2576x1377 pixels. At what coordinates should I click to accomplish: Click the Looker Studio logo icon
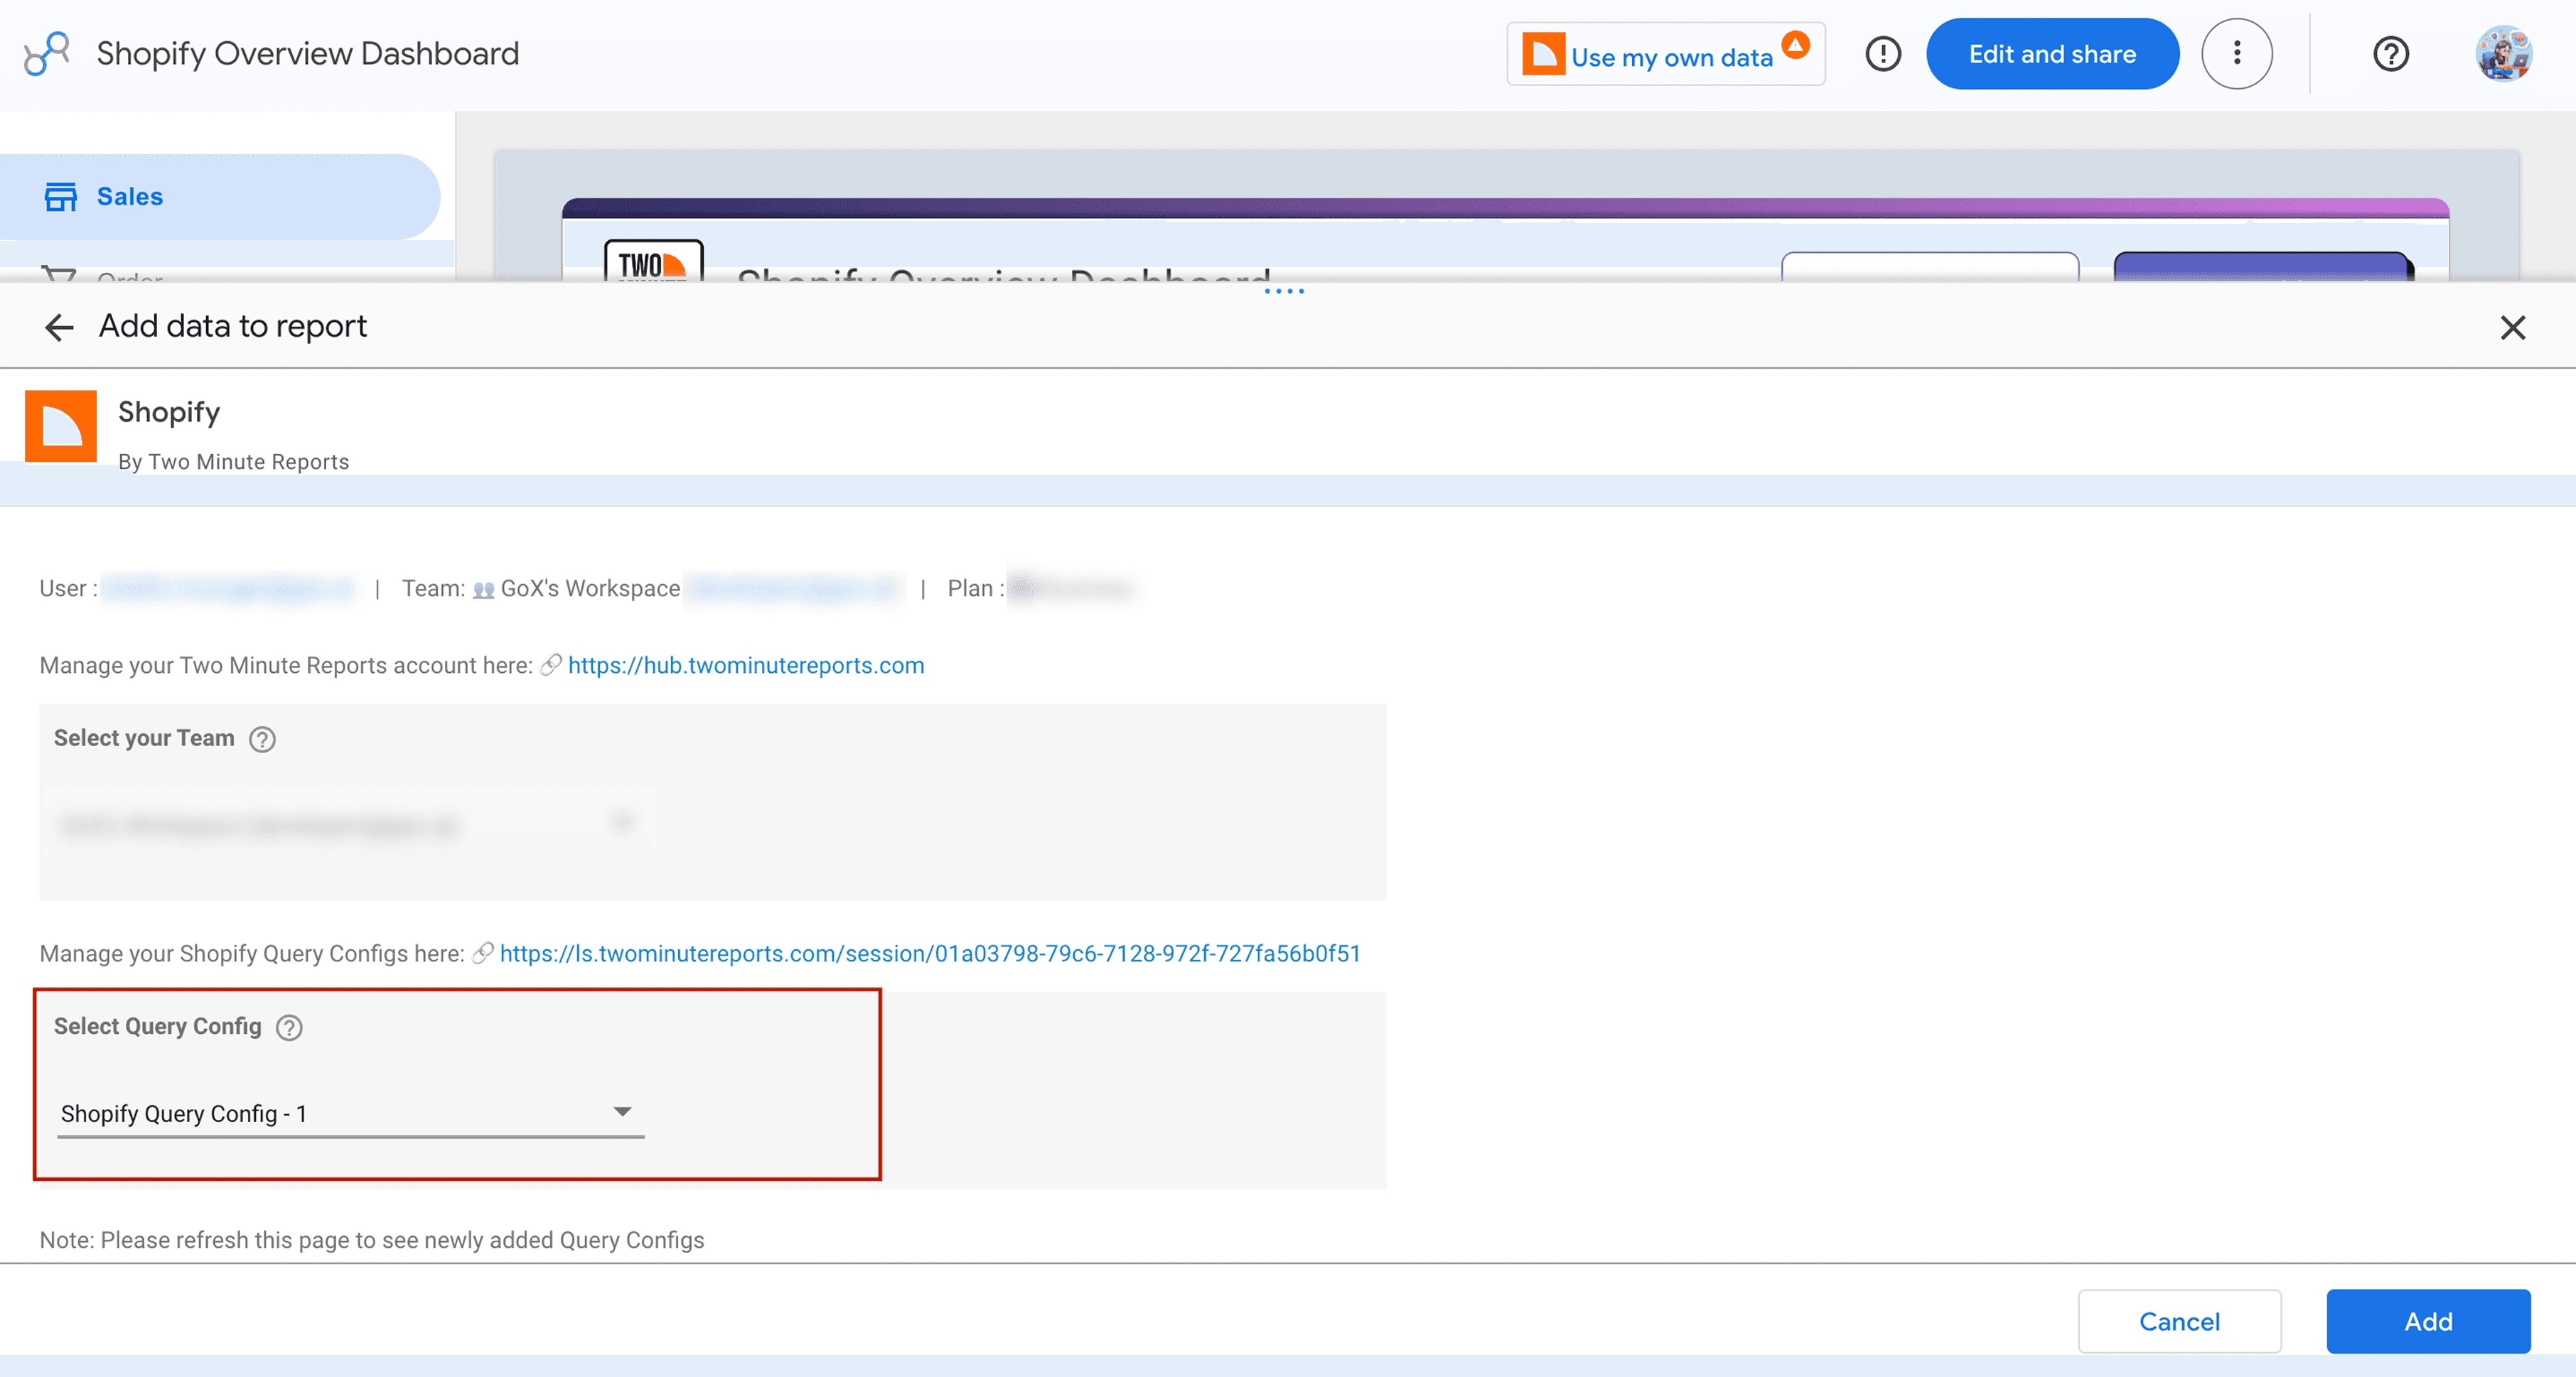[47, 54]
